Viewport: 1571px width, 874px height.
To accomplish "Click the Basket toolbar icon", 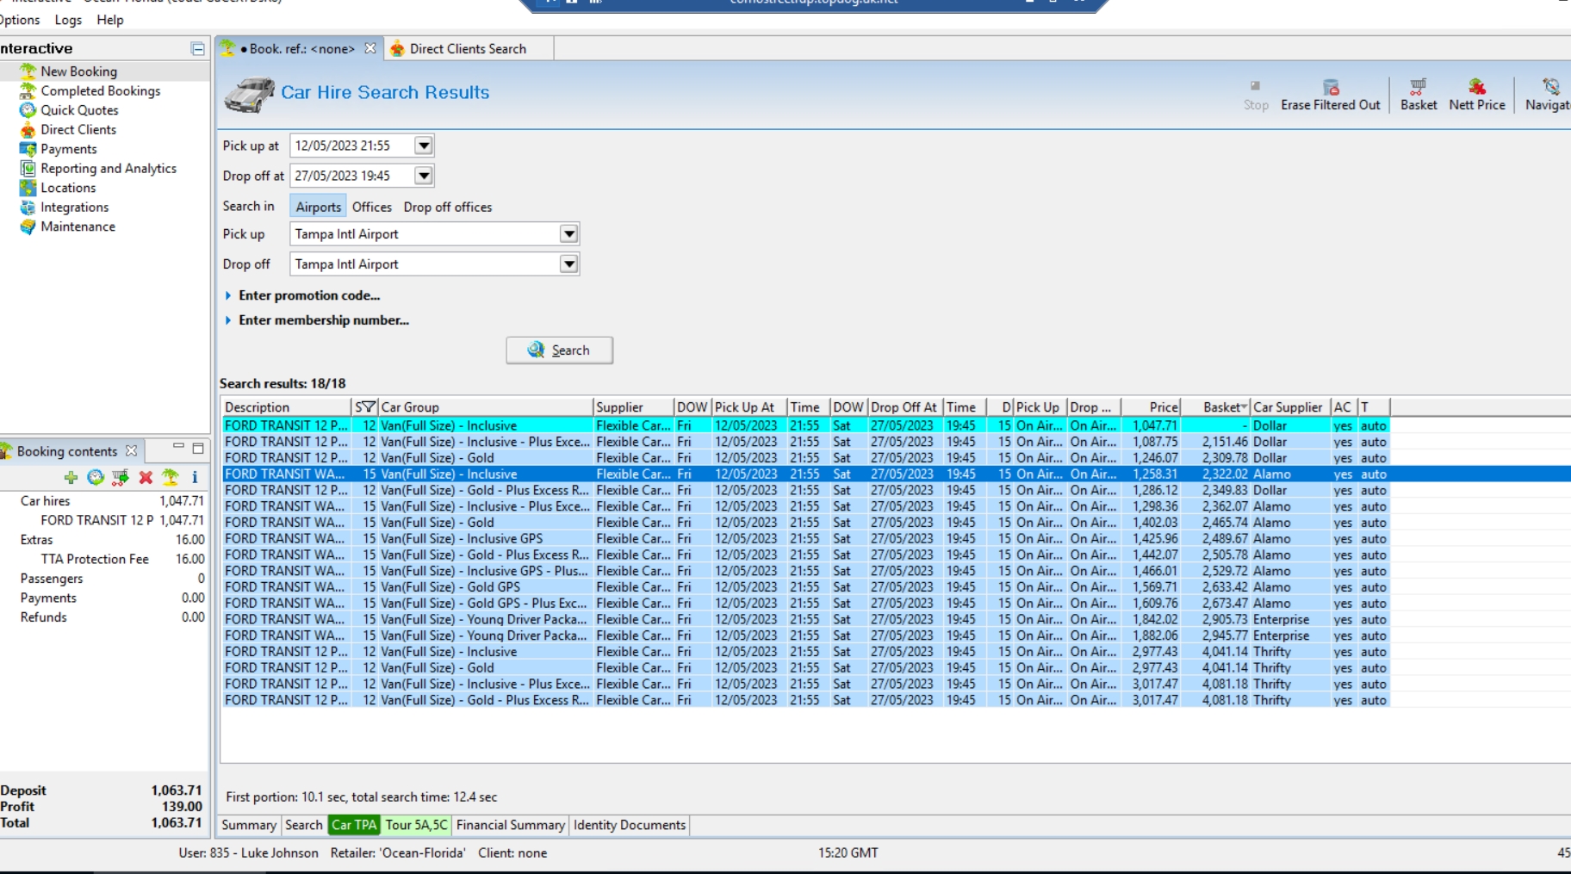I will [1418, 87].
